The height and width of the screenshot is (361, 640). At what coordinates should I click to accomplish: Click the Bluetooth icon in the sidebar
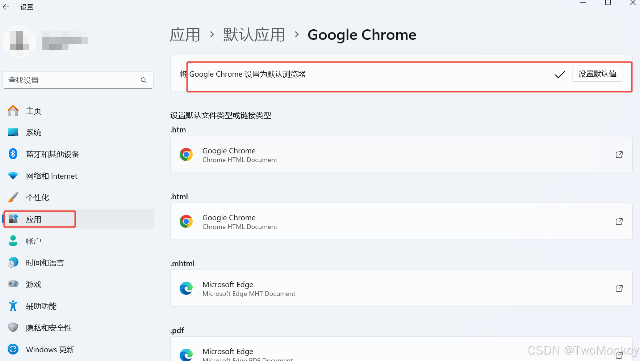13,154
